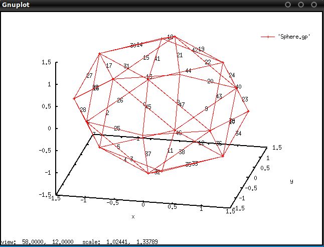Click the rightmost circular title bar button
Image resolution: width=324 pixels, height=247 pixels.
coord(314,5)
